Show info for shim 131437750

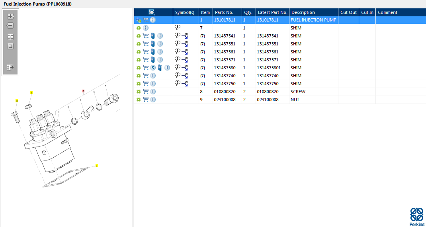point(153,84)
